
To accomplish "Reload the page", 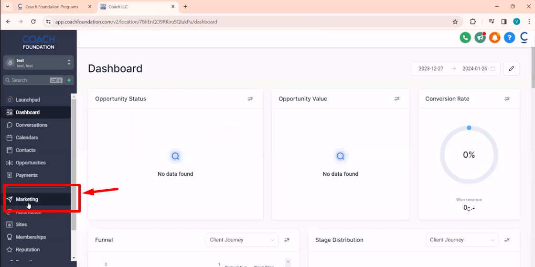I will pos(33,21).
